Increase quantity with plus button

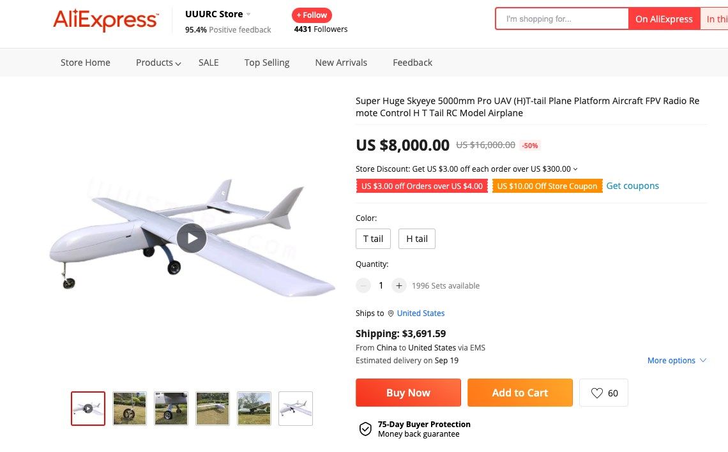pyautogui.click(x=398, y=285)
